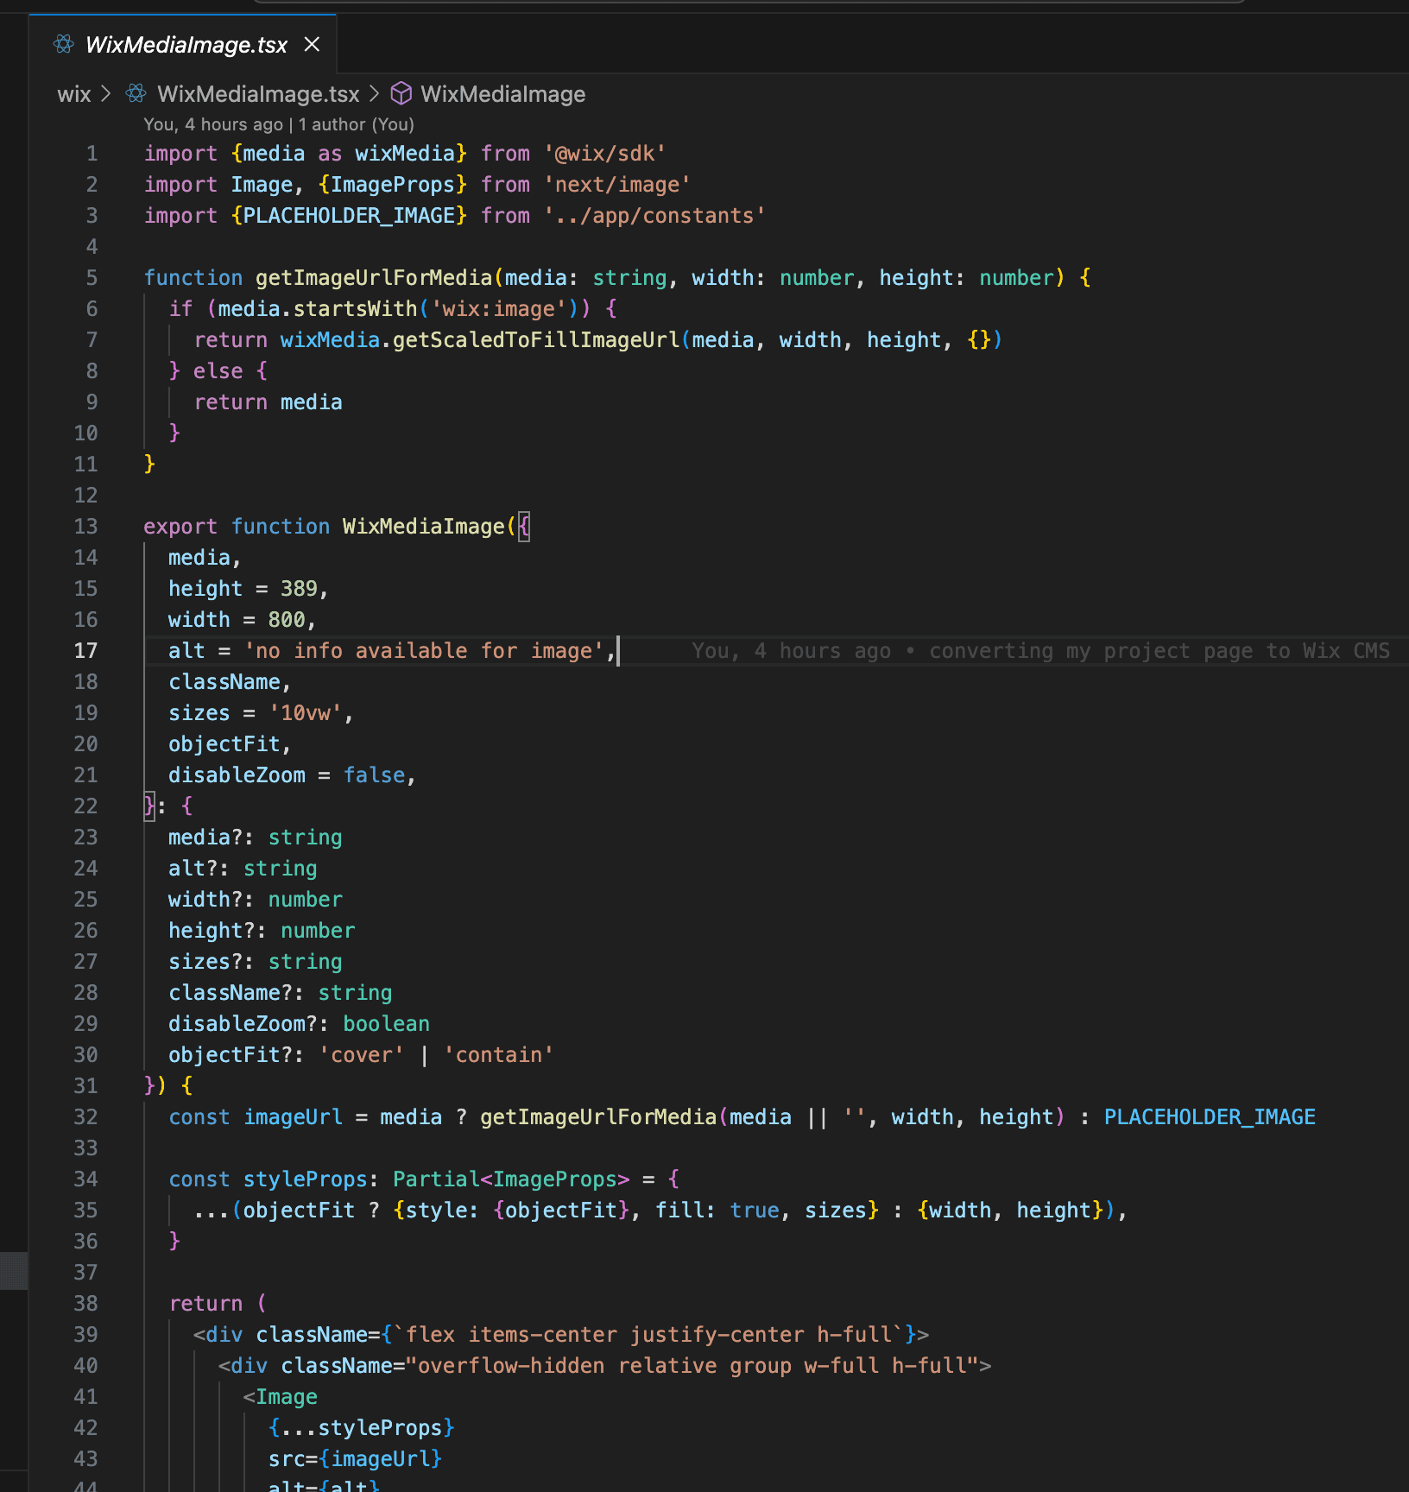Screen dimensions: 1409x1492
Task: Click 'next/image' import path
Action: point(616,185)
